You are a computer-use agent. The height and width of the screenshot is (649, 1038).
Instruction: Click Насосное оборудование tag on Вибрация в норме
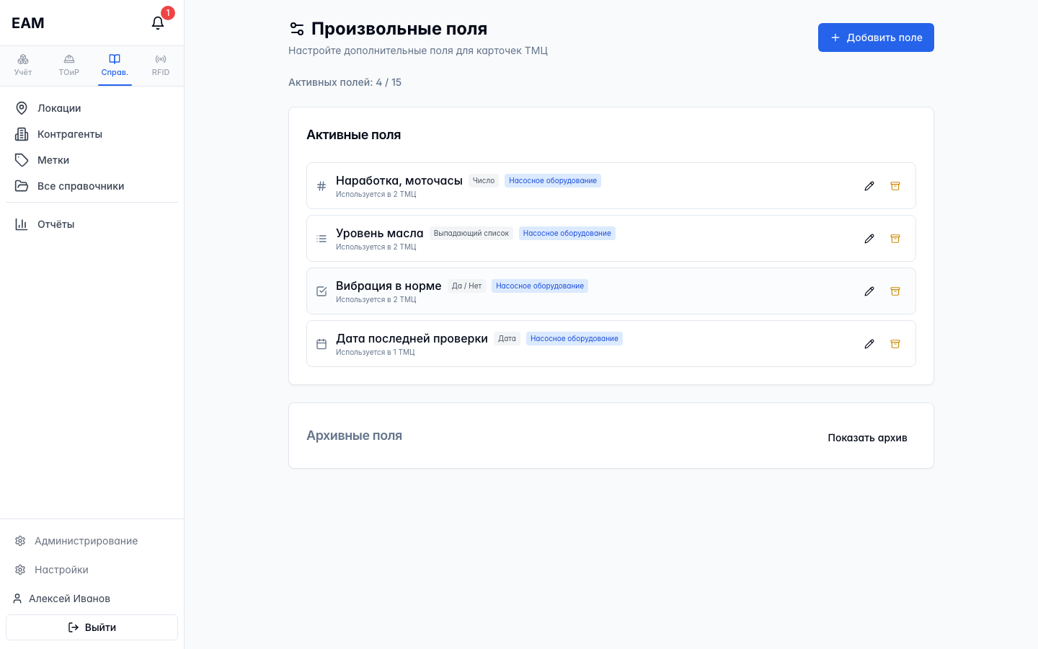point(540,286)
